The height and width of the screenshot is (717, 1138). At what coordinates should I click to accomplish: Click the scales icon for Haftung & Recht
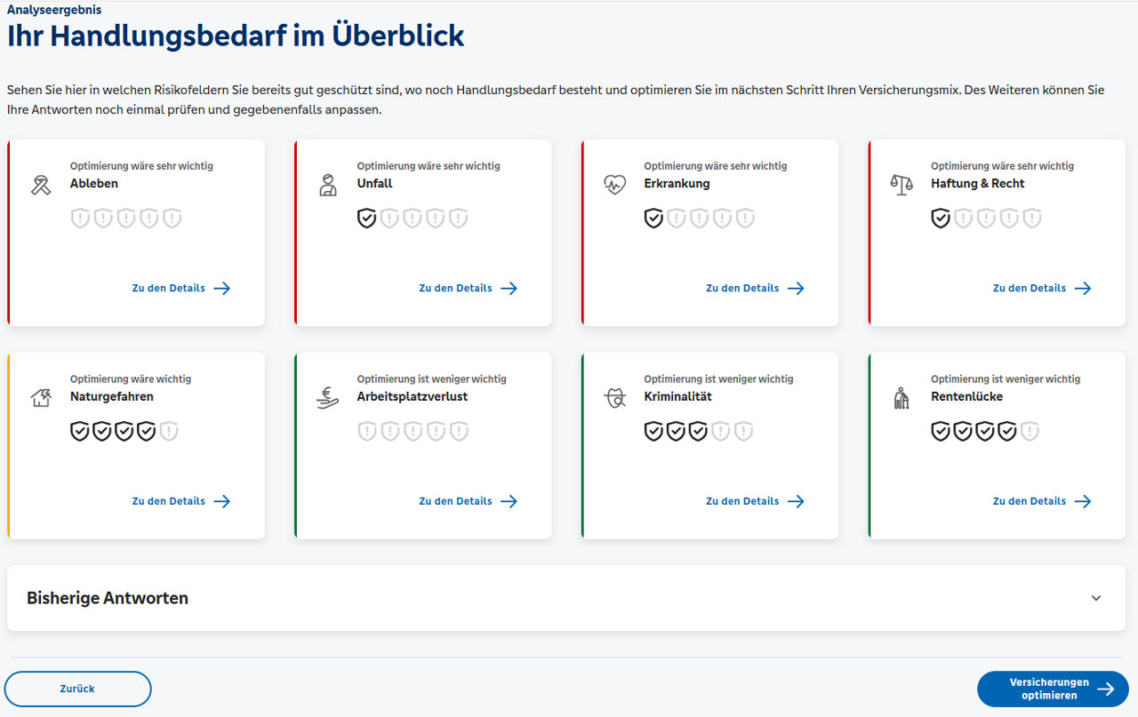[902, 185]
